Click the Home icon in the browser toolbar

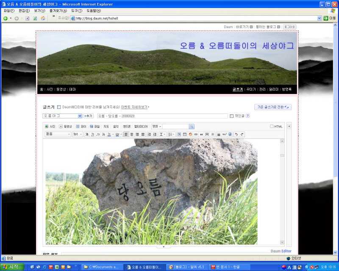click(43, 18)
